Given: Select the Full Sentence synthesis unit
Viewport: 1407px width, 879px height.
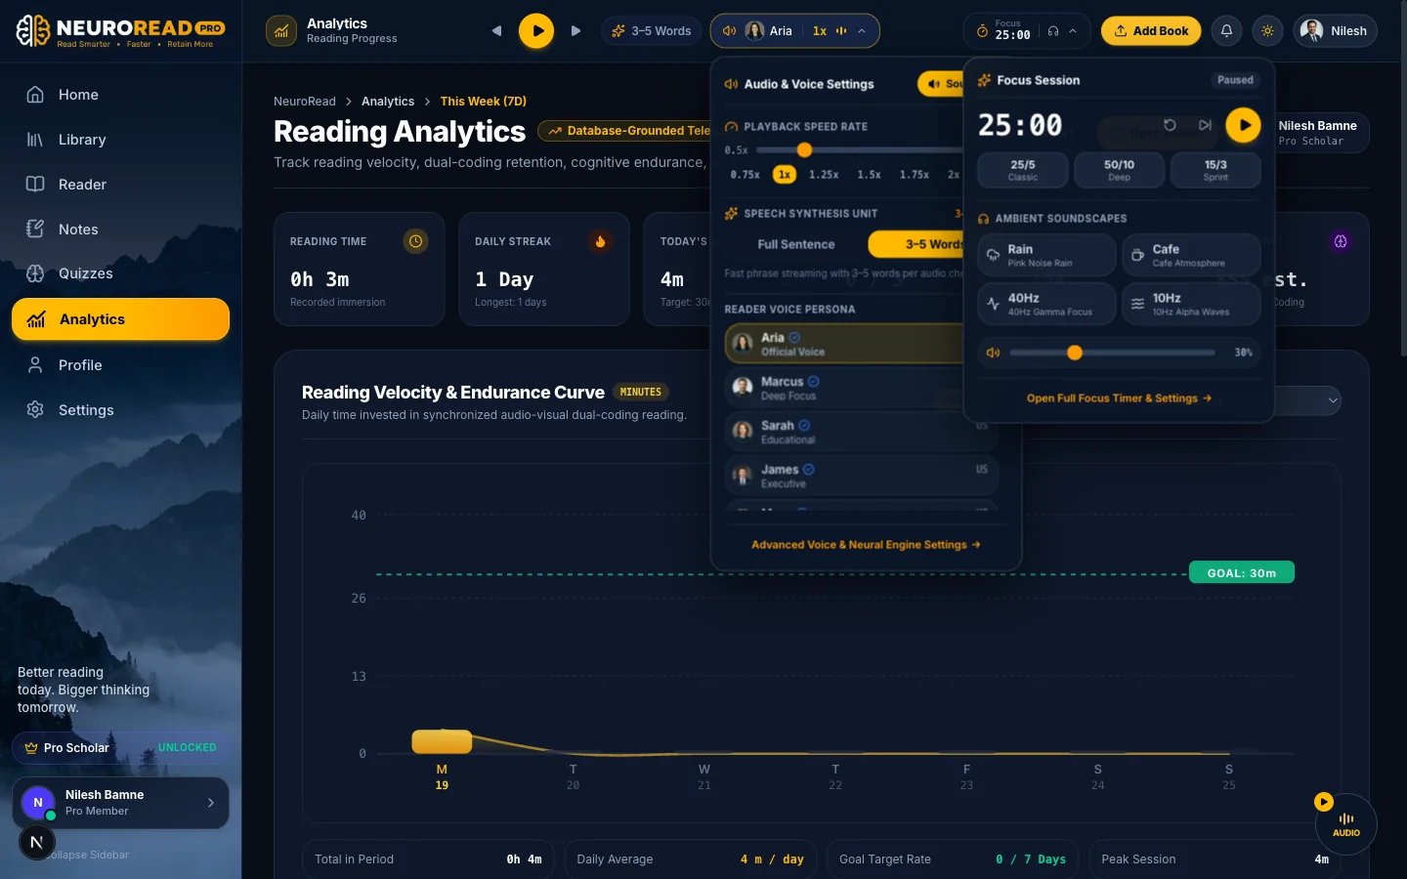Looking at the screenshot, I should (796, 244).
